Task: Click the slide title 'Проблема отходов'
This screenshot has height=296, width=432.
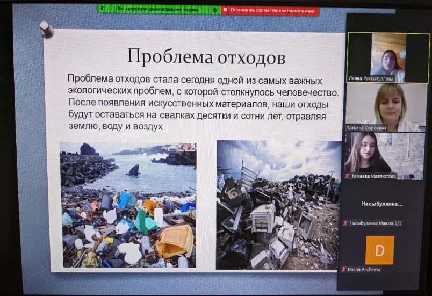Action: click(x=206, y=57)
